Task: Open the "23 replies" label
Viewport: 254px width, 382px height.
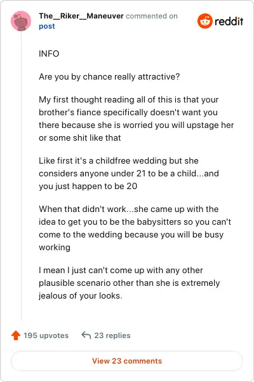Action: (x=112, y=336)
